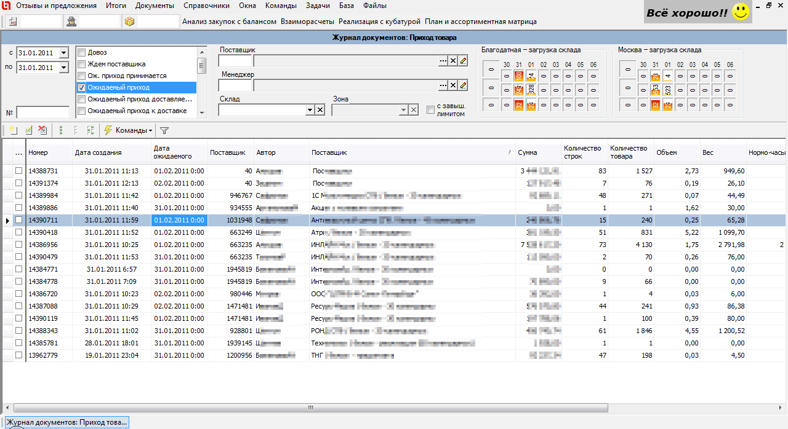Open the Документы menu
The width and height of the screenshot is (788, 429).
(x=154, y=6)
